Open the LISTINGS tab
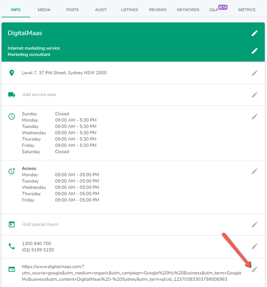Viewport: 267px width, 287px height. point(129,10)
